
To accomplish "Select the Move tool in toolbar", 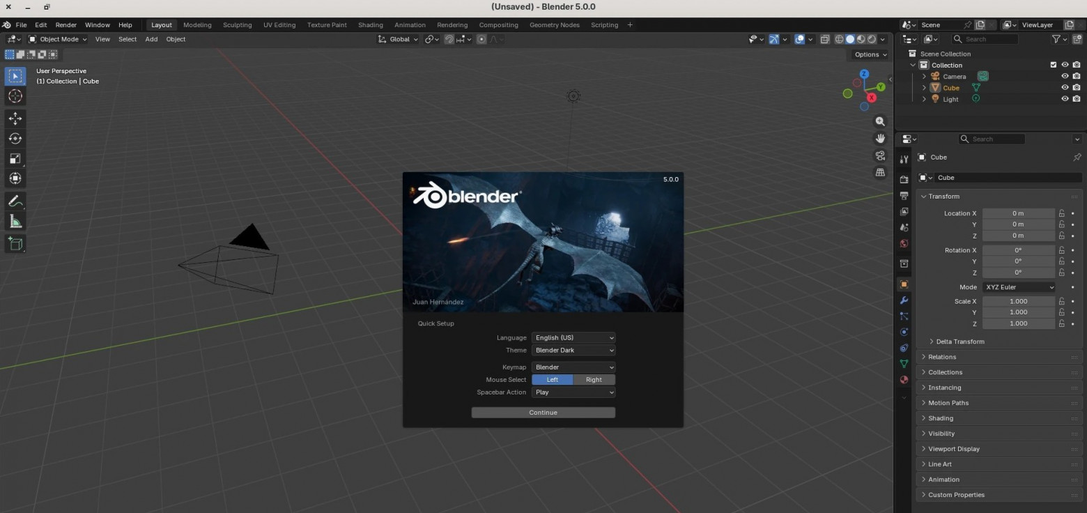I will click(x=15, y=118).
